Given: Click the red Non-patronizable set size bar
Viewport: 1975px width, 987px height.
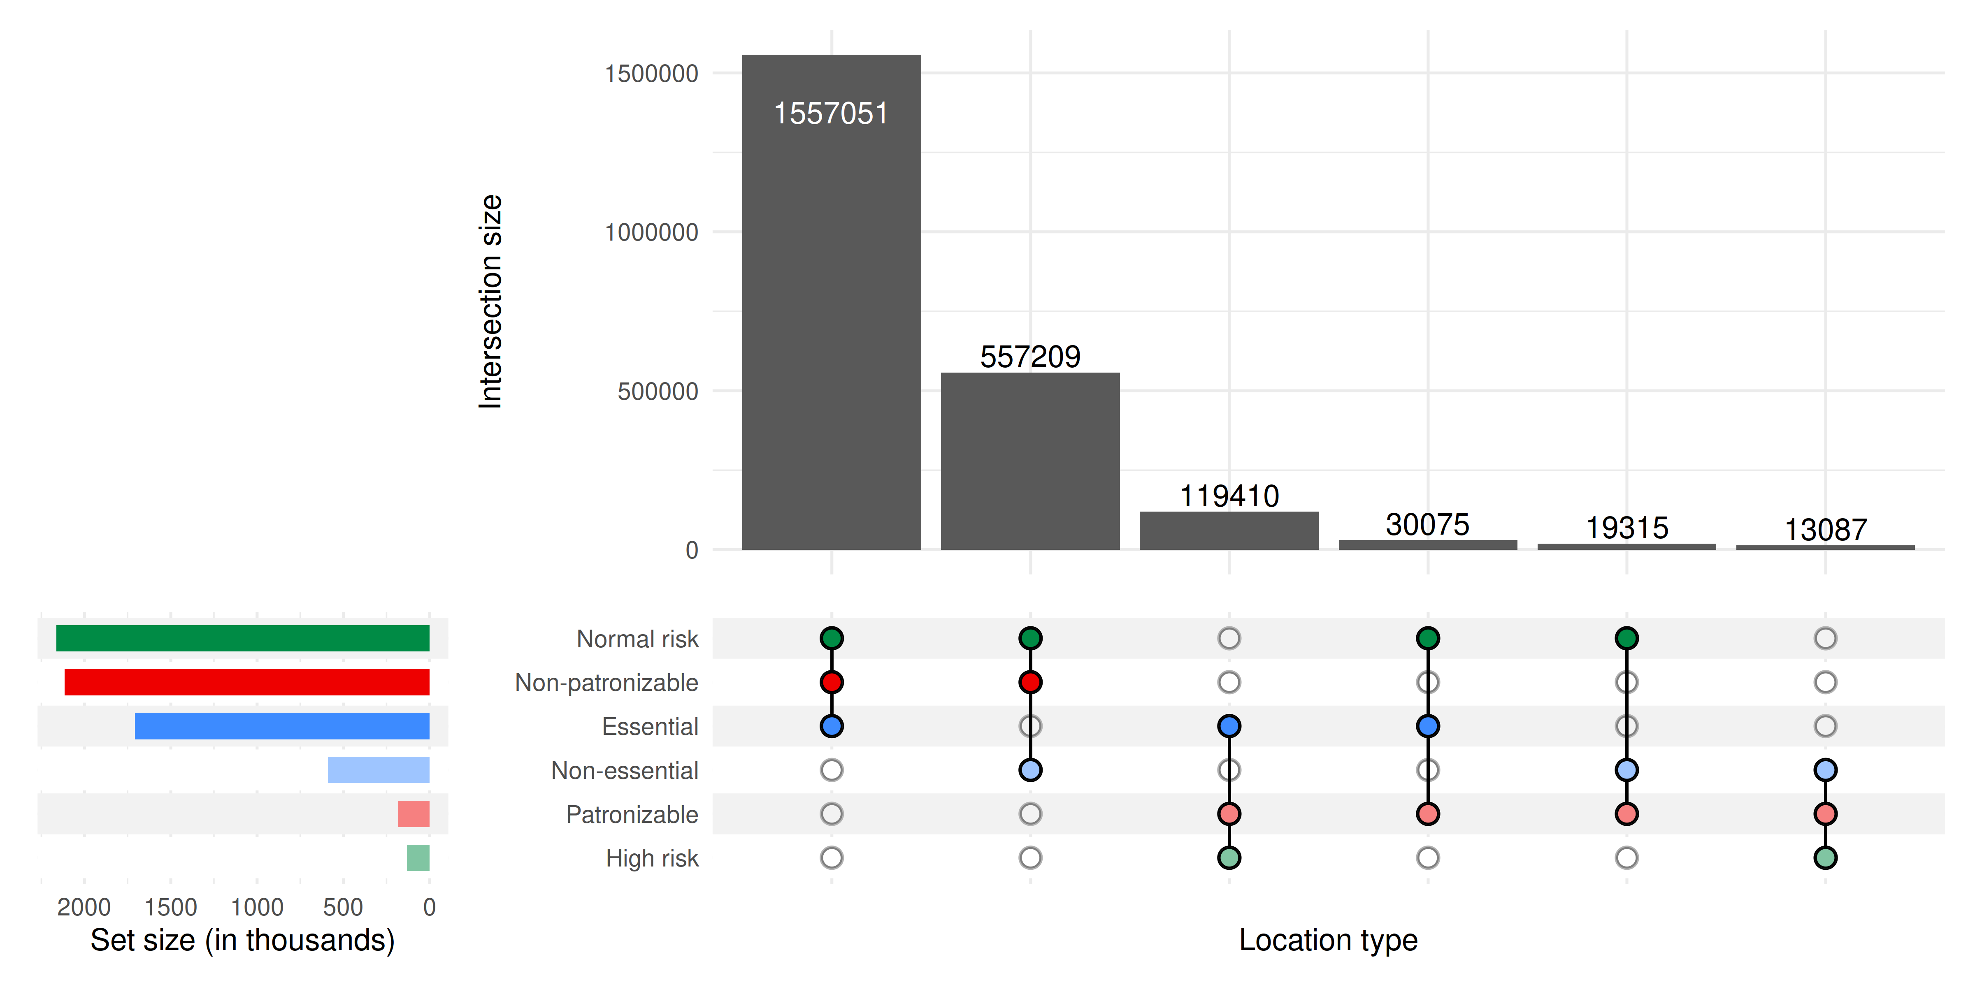Looking at the screenshot, I should click(247, 682).
